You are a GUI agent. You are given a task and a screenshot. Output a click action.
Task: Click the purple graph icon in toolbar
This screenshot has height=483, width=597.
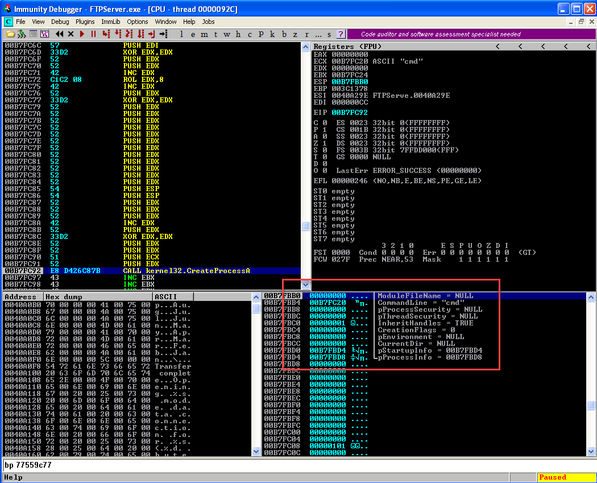(44, 34)
